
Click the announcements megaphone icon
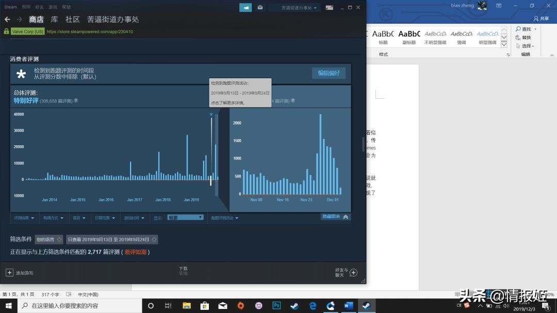tap(245, 8)
